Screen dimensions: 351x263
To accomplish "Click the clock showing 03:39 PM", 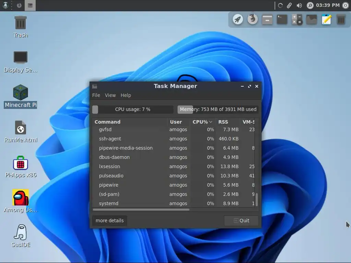I will [328, 5].
